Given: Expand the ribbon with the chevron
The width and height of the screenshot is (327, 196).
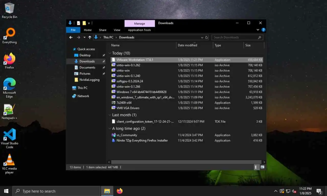Looking at the screenshot, I should pos(258,30).
